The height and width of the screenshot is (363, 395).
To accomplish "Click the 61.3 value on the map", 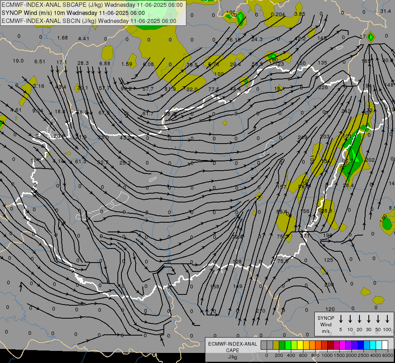I will click(x=81, y=161).
